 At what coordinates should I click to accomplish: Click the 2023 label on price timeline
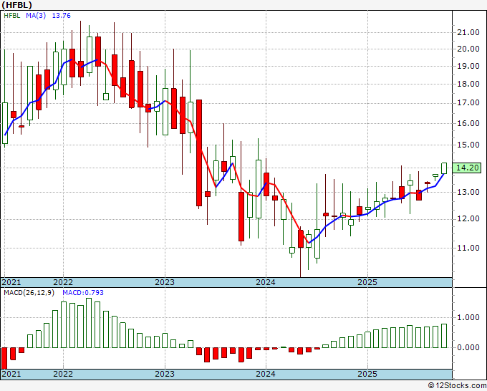(165, 282)
